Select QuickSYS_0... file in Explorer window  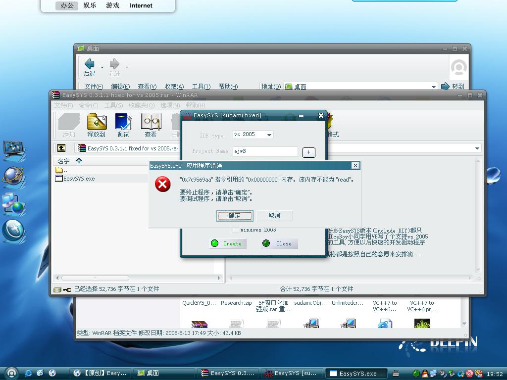[199, 303]
